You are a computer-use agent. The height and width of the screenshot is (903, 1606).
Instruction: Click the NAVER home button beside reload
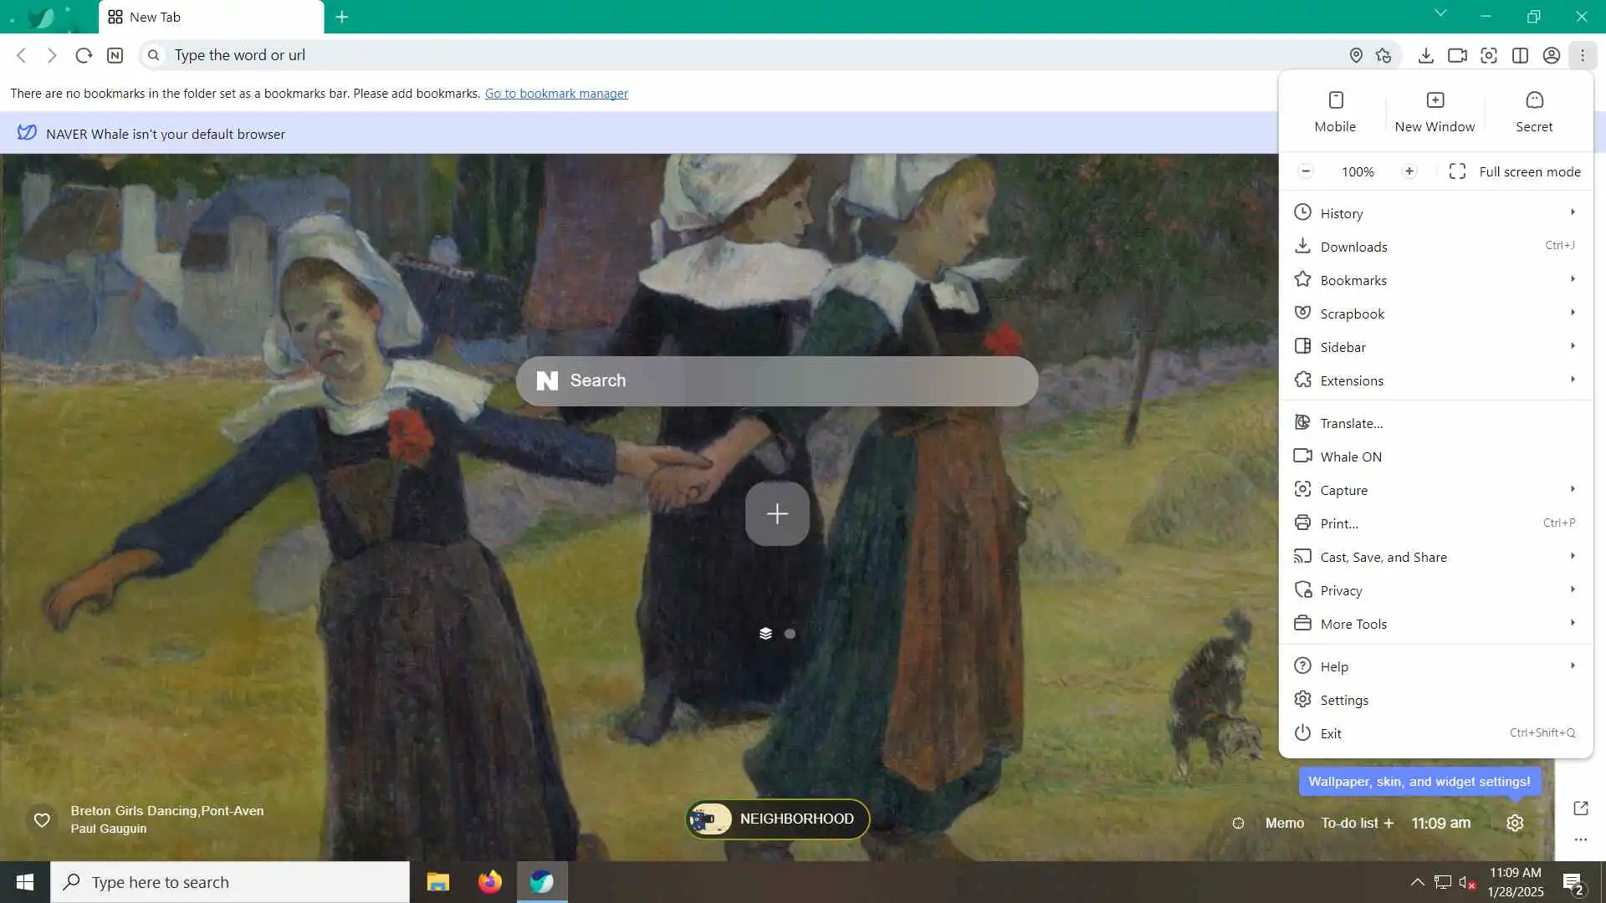pyautogui.click(x=115, y=55)
